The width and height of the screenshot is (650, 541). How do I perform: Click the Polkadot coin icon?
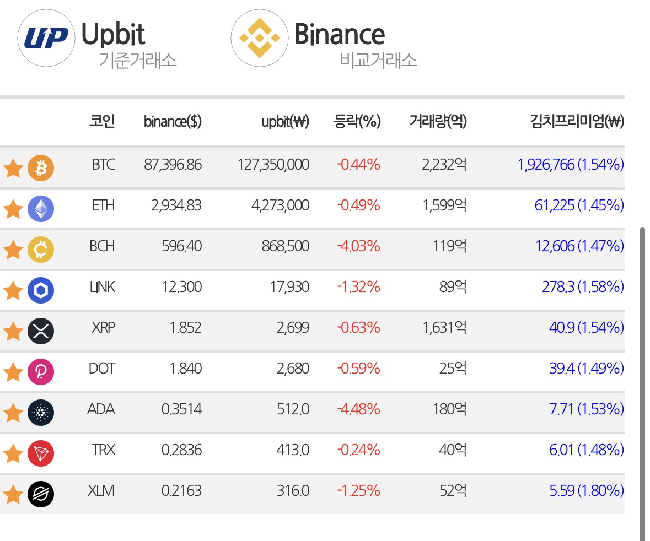[x=41, y=371]
